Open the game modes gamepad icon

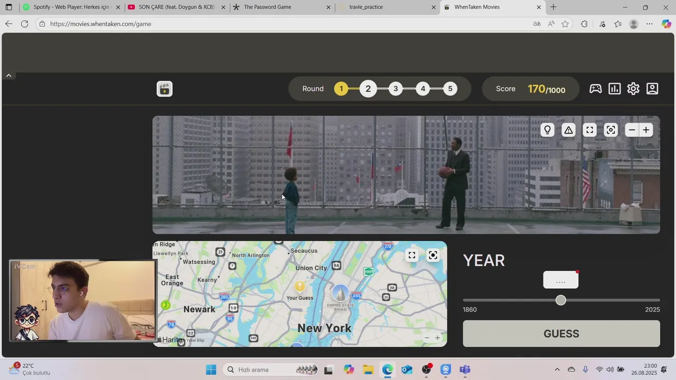coord(595,89)
